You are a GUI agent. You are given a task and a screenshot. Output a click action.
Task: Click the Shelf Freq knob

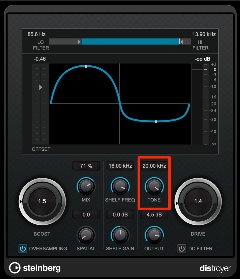[120, 186]
